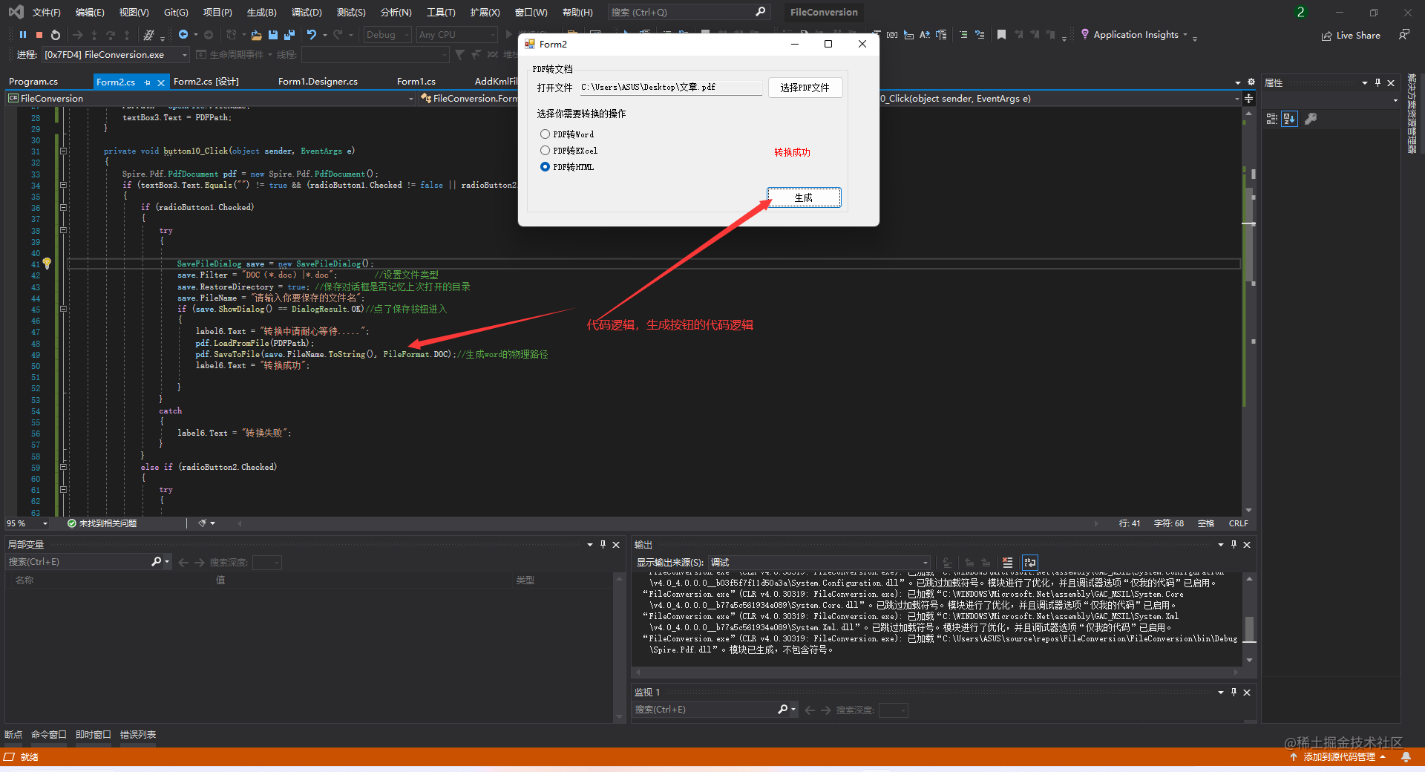This screenshot has width=1425, height=772.
Task: Click 添加到源代码管理 in status bar
Action: tap(1339, 757)
